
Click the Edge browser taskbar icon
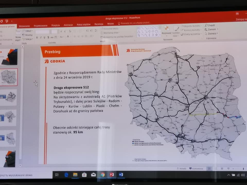66,175
